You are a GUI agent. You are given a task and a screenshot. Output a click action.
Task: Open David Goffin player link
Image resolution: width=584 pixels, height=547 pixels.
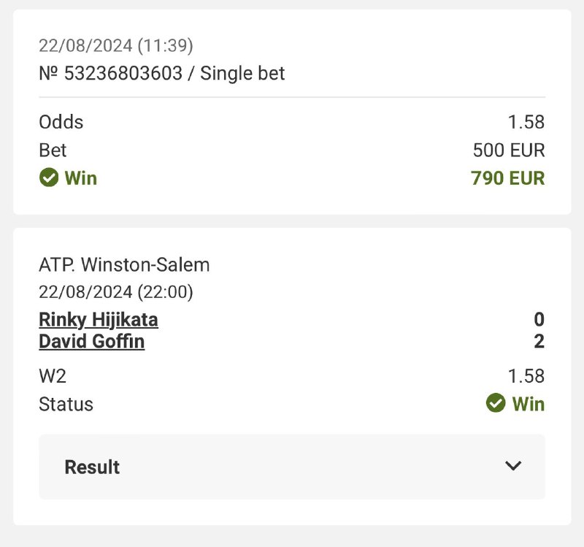91,341
